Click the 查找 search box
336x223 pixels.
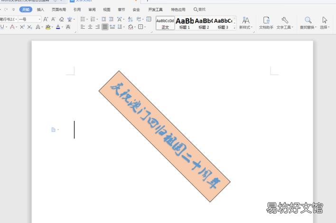[199, 9]
